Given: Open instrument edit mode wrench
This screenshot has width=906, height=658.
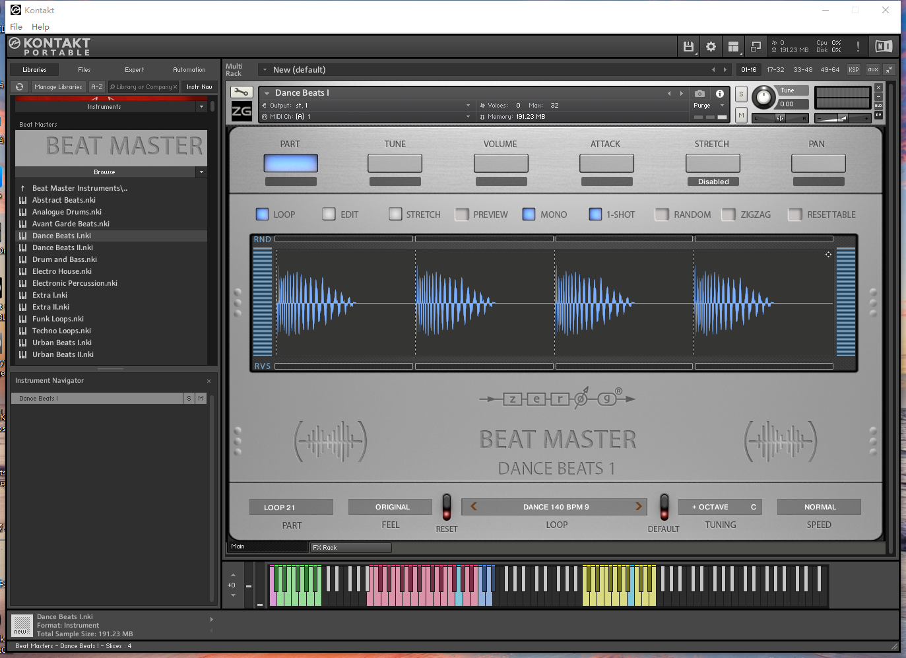Looking at the screenshot, I should point(241,92).
